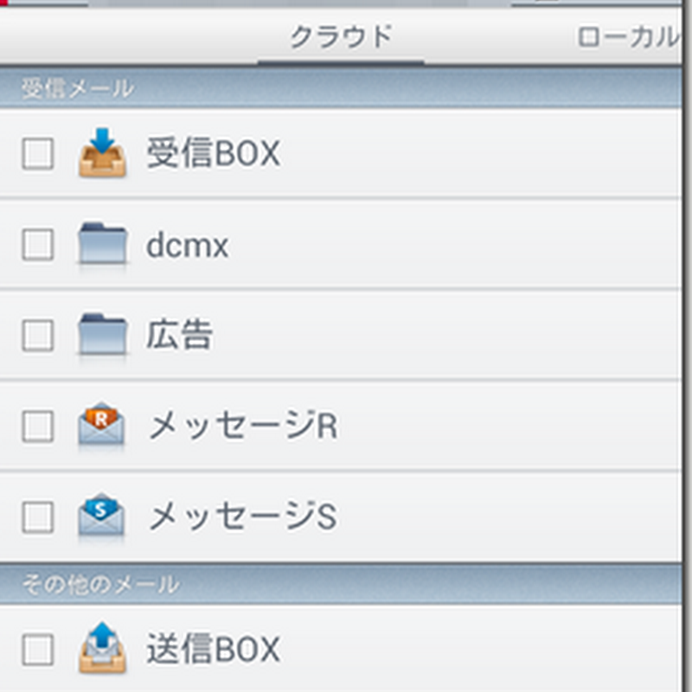Enable the メッセージR checkbox
Screen dimensions: 692x692
coord(37,426)
